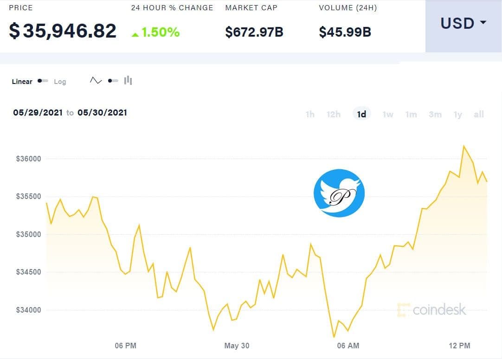502x359 pixels.
Task: Click the CoinDesk watermark logo
Action: [x=431, y=310]
